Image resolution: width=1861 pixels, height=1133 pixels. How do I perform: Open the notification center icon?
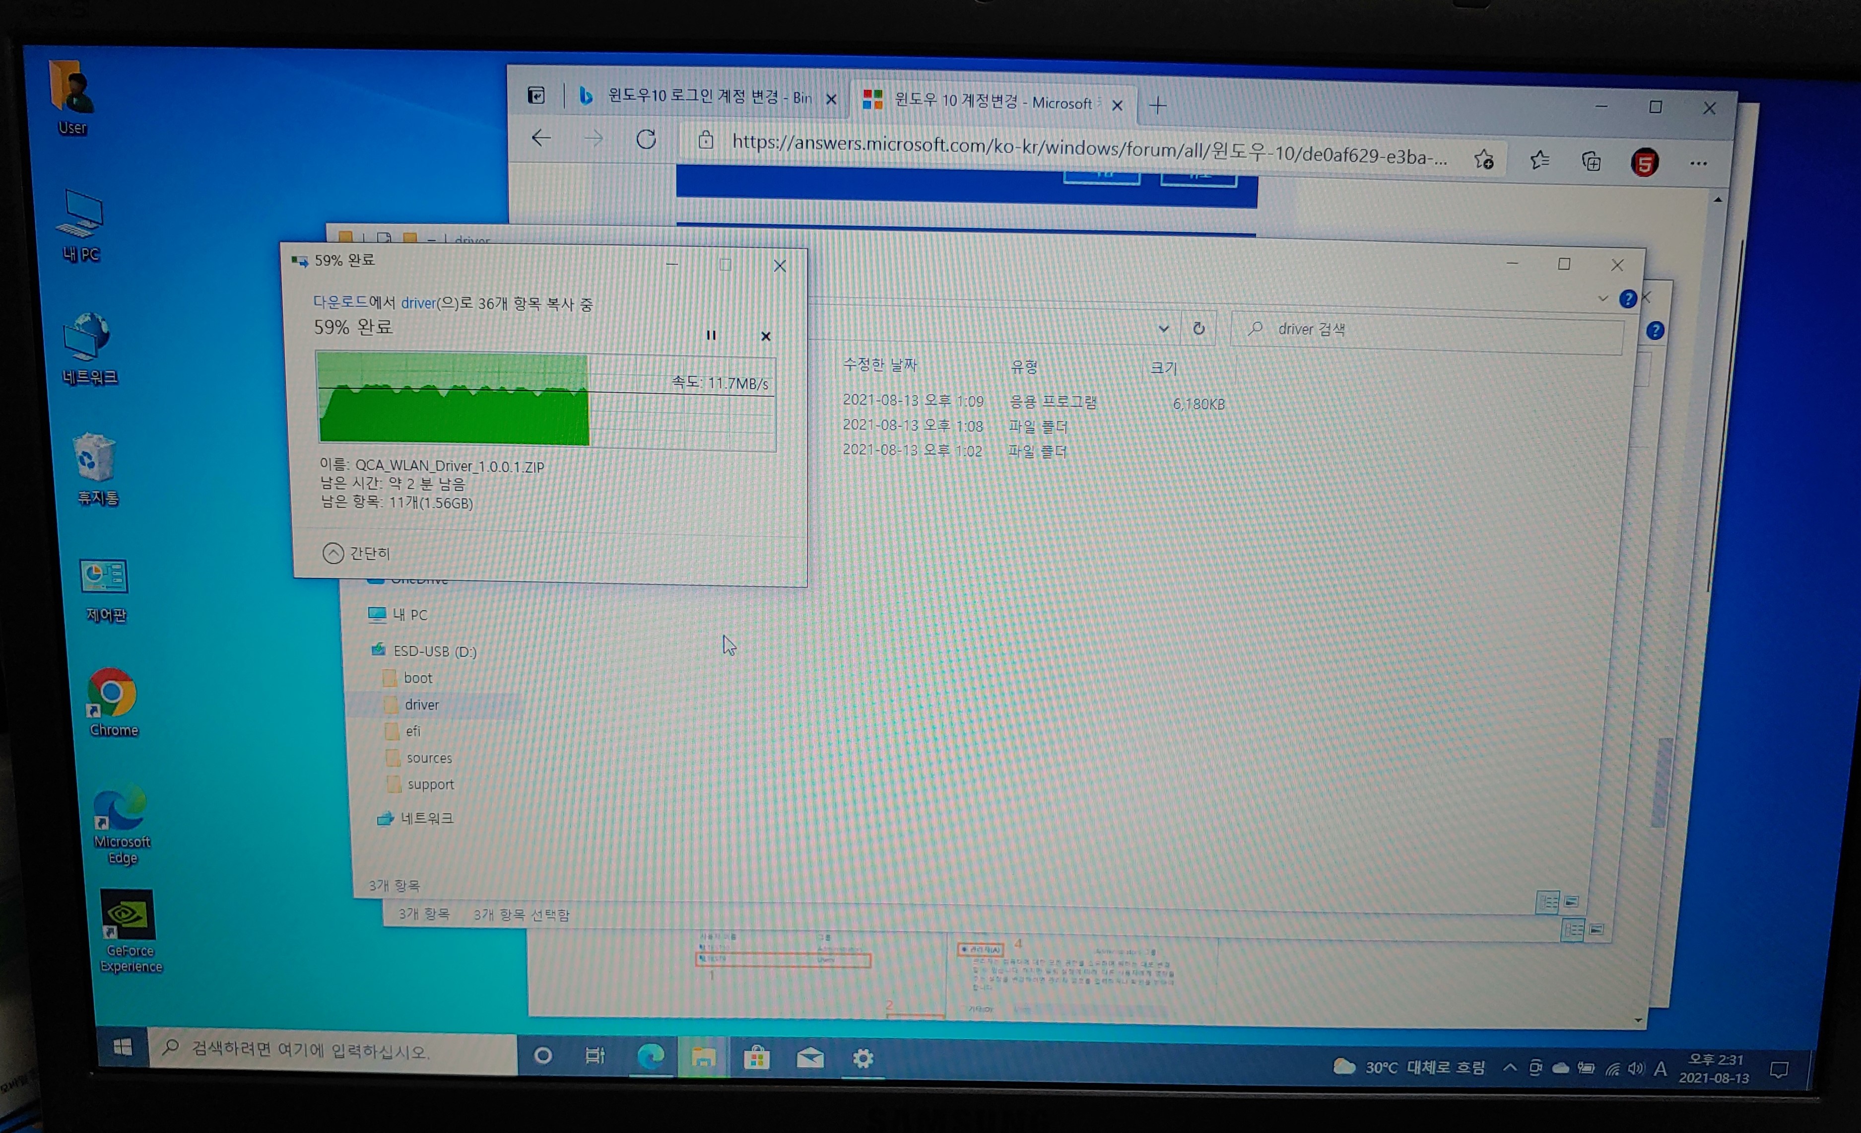(1779, 1070)
